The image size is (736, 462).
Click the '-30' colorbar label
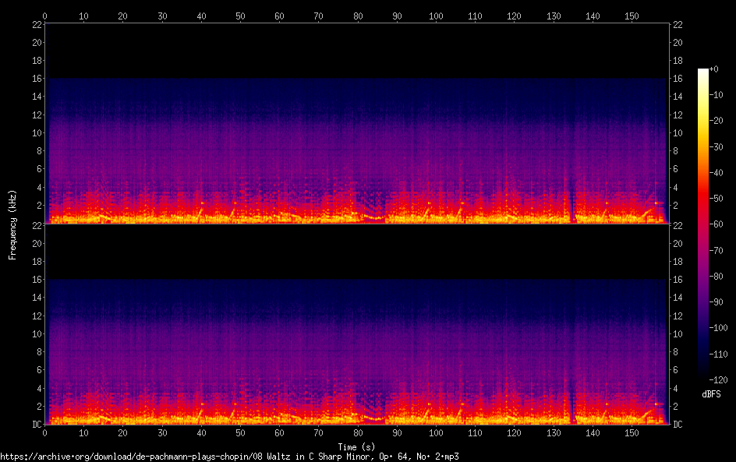717,146
